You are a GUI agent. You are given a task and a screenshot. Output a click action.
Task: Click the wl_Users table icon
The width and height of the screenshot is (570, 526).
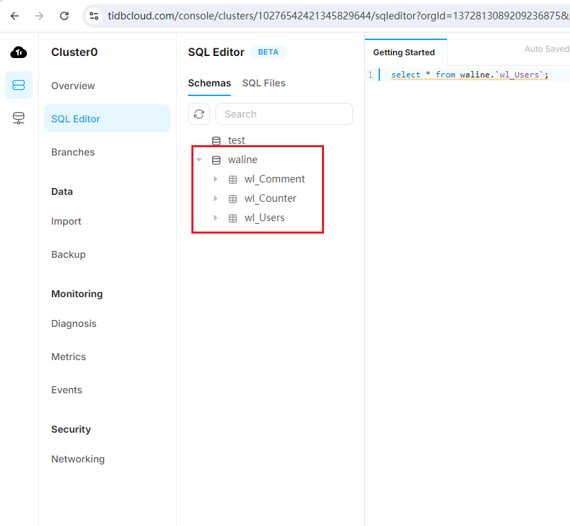[x=233, y=218]
